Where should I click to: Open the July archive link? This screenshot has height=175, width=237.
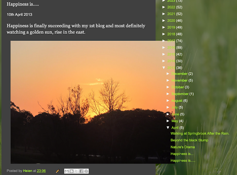[x=174, y=107]
